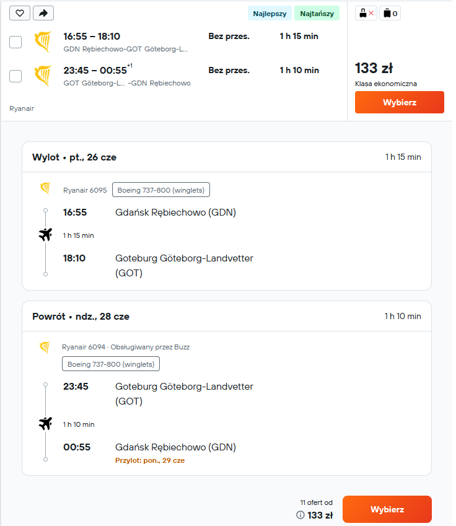Image resolution: width=456 pixels, height=526 pixels.
Task: Collapse the Wylot pt., 26 cze header
Action: click(x=227, y=157)
